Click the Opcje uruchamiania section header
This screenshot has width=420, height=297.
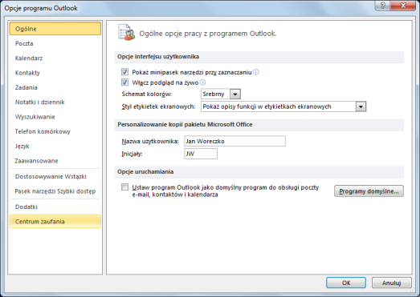(259, 172)
